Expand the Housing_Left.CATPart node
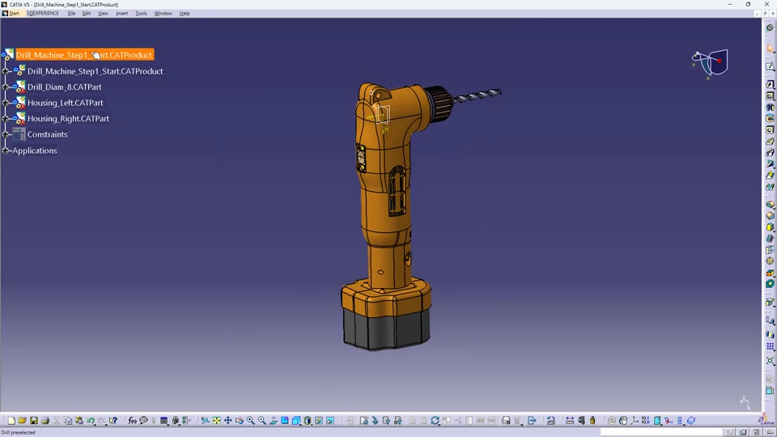This screenshot has width=777, height=437. coord(6,103)
